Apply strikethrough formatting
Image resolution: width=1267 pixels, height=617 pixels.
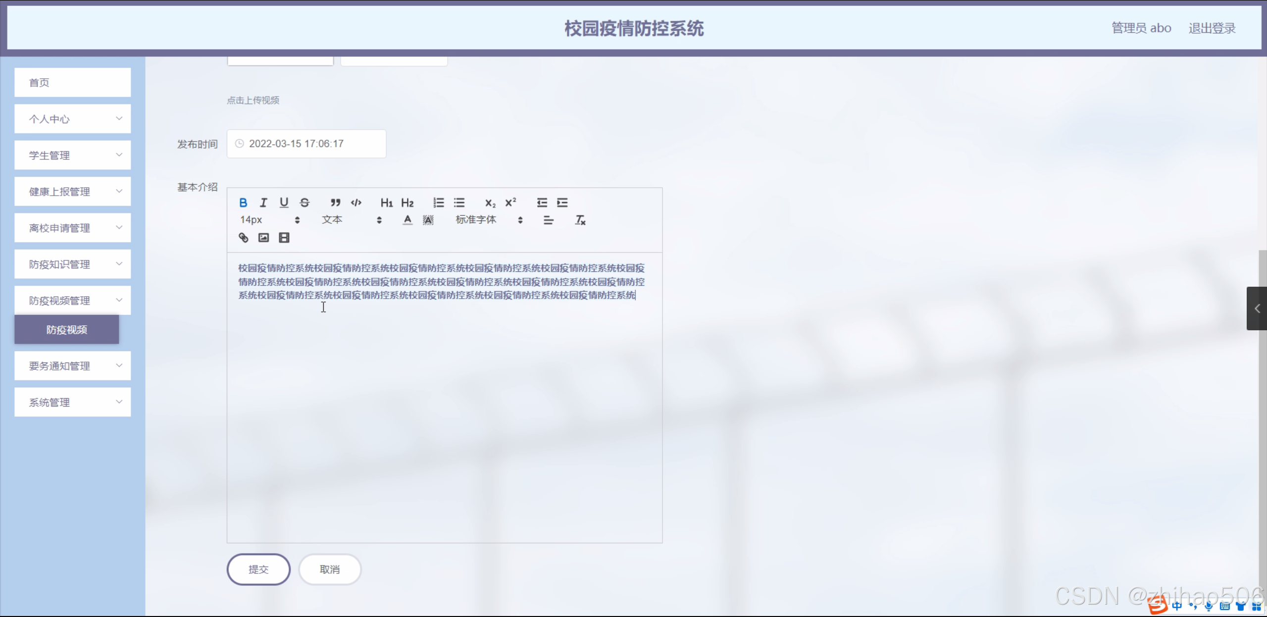[304, 203]
